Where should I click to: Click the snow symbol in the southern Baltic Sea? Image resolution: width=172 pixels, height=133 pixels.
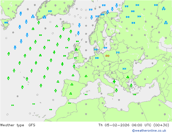(x=105, y=48)
